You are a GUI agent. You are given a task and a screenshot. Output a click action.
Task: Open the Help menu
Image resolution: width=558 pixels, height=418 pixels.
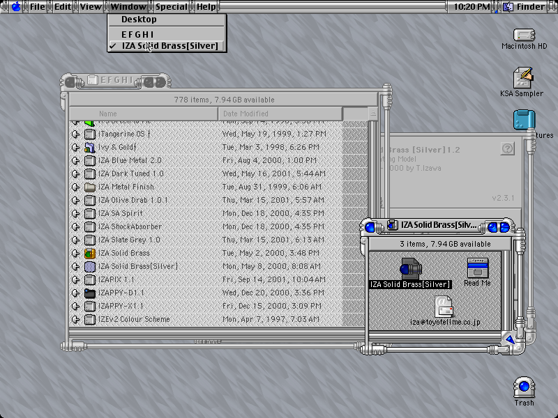tap(206, 6)
